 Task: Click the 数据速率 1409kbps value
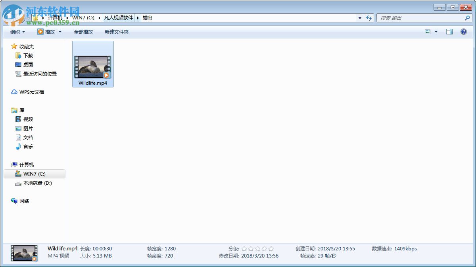[x=405, y=249]
